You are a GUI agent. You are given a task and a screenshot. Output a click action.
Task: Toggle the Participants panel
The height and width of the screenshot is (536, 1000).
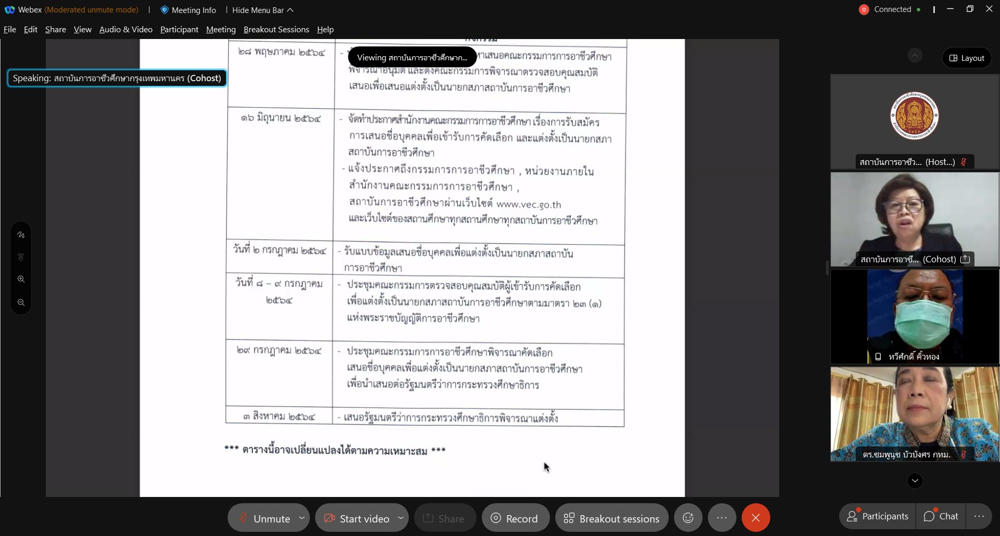(878, 516)
